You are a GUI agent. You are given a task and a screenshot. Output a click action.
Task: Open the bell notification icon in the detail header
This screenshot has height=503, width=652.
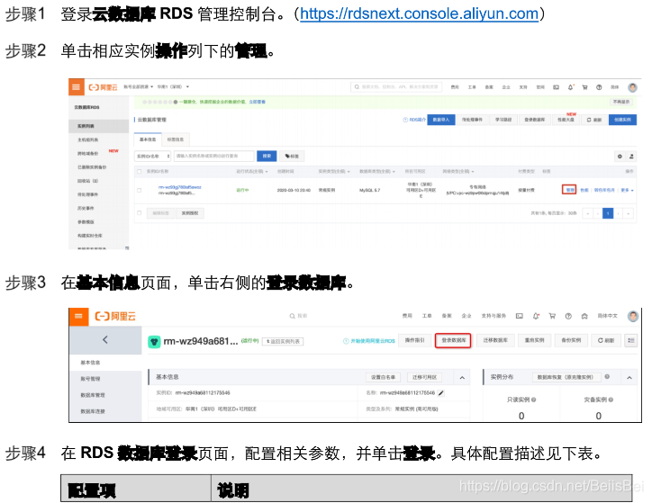point(536,316)
